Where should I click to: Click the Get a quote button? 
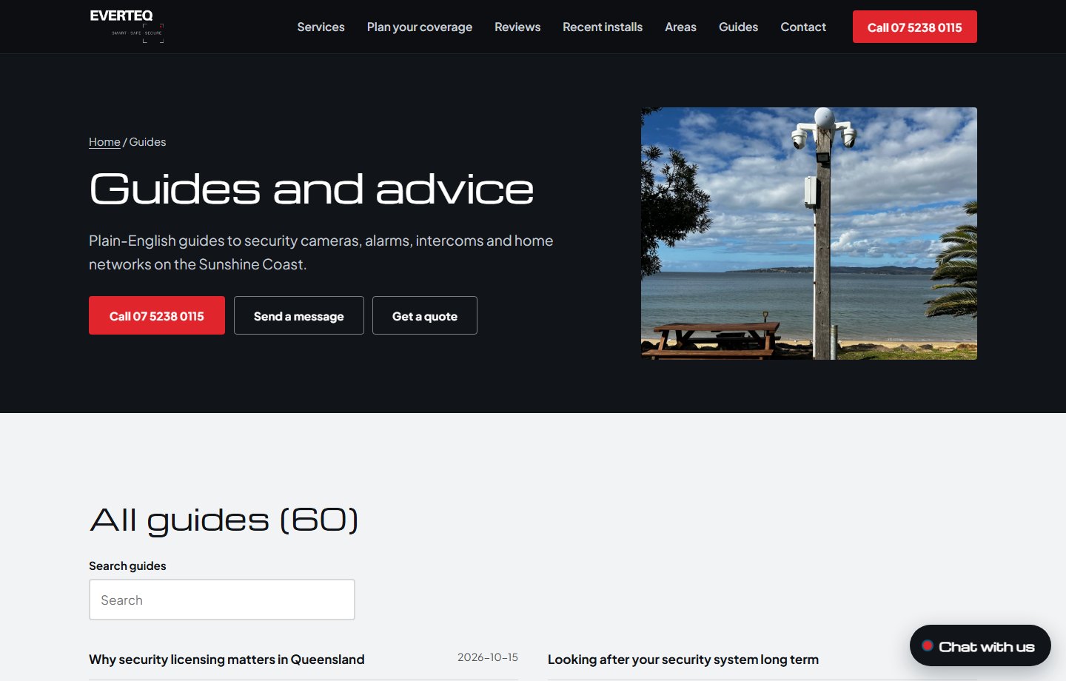click(425, 315)
